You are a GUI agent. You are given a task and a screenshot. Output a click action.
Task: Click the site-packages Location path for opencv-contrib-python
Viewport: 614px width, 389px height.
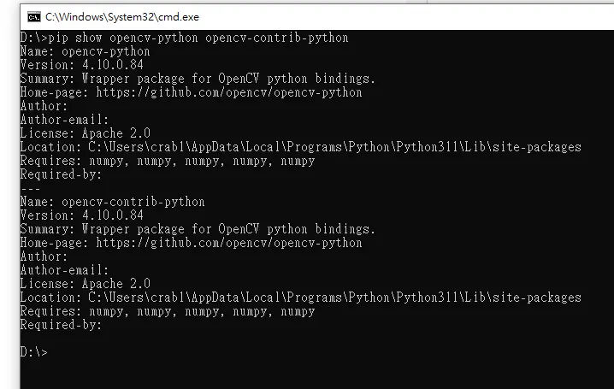pos(334,298)
